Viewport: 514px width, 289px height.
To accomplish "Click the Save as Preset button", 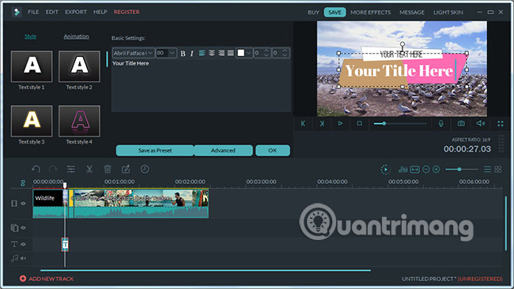I will point(155,151).
